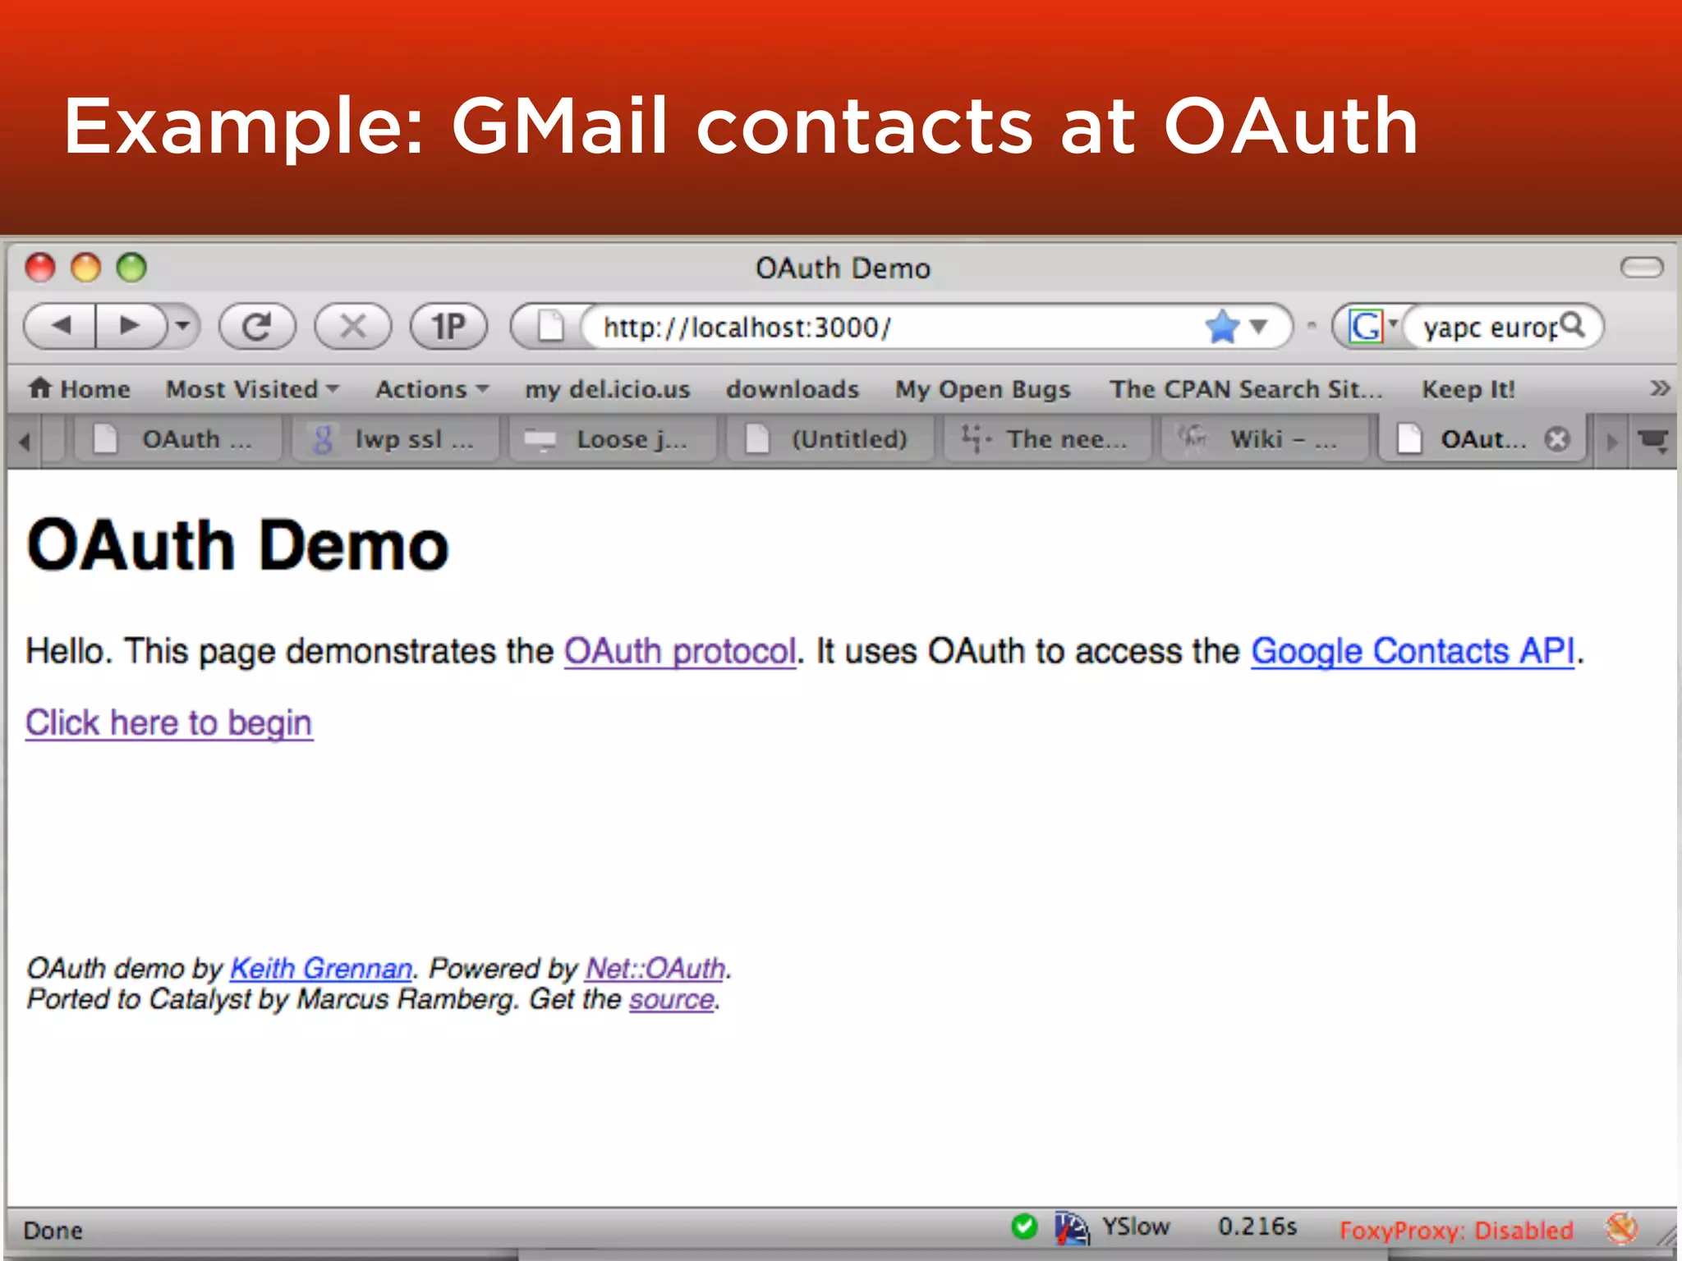Click the search field containing 'yapc europ'
Image resolution: width=1682 pixels, height=1261 pixels.
click(1488, 327)
